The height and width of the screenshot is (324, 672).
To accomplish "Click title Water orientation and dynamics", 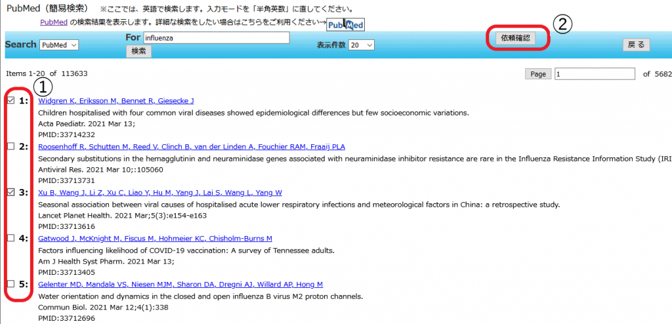I will pyautogui.click(x=201, y=296).
